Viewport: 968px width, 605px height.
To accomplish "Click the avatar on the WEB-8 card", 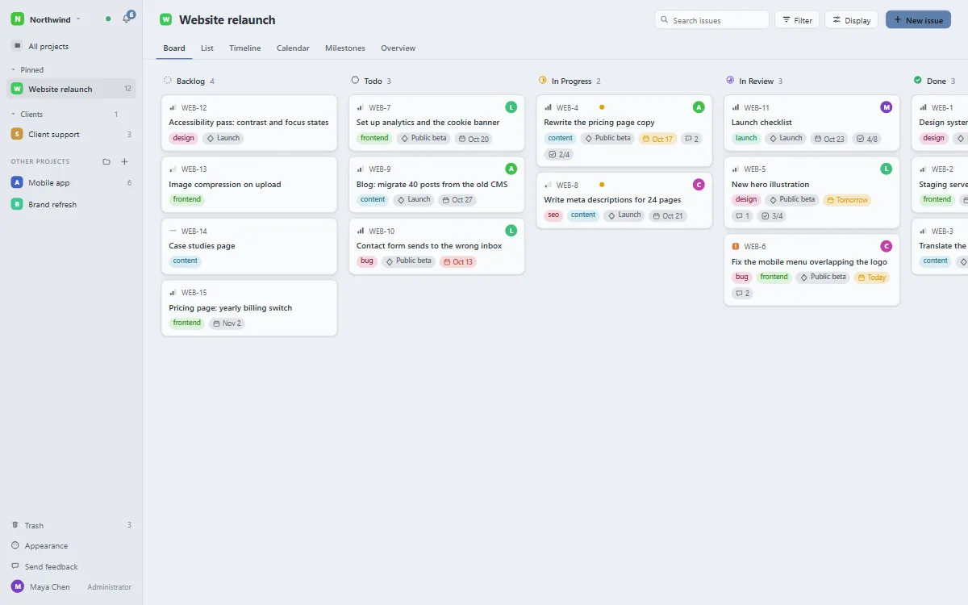I will click(x=699, y=185).
